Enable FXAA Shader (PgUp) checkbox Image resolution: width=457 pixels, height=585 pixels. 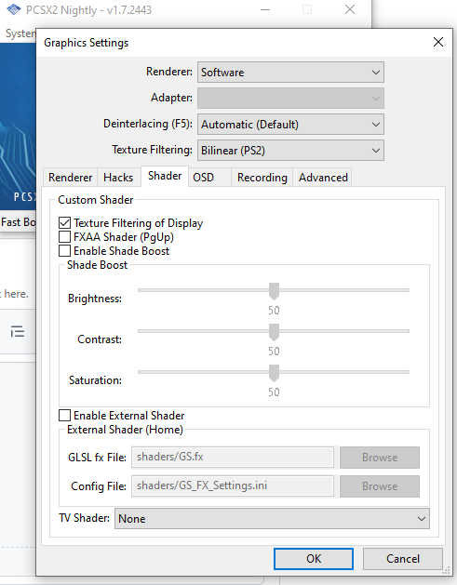click(64, 237)
